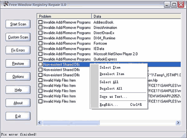The height and width of the screenshot is (138, 187).
Task: Select the OutlookExpress data cell
Action: pyautogui.click(x=105, y=59)
